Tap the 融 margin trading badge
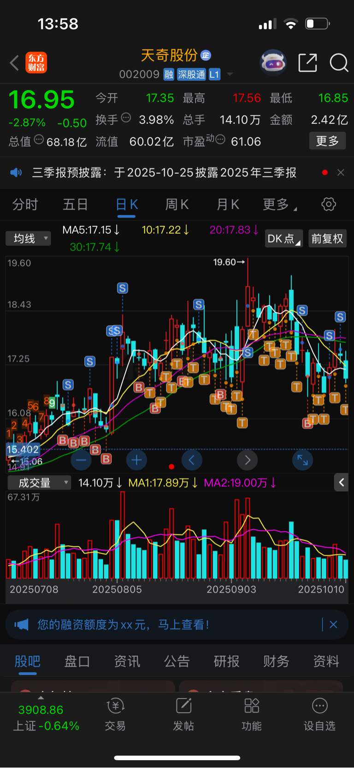The height and width of the screenshot is (768, 354). click(169, 74)
